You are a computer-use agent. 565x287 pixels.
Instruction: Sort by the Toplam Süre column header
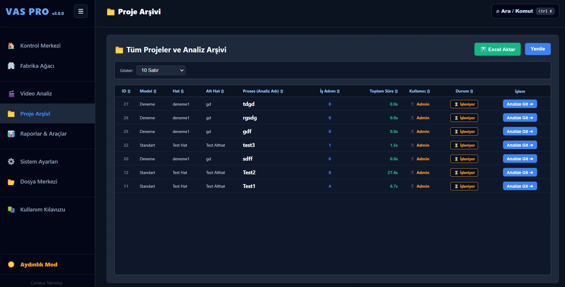(383, 91)
